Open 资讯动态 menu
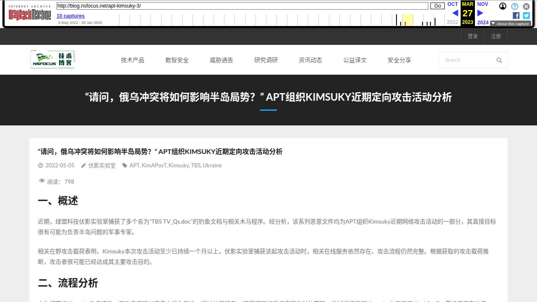This screenshot has width=537, height=302. click(x=310, y=60)
